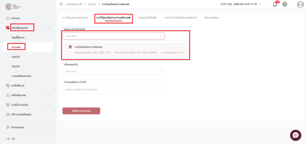Click the user avatar at top right
Viewport: 307px width, 144px height.
click(300, 4)
